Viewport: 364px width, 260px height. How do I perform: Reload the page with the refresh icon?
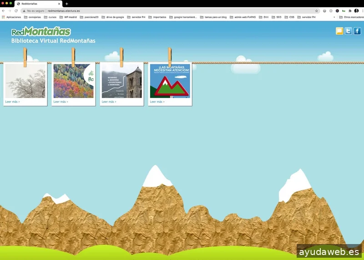coord(16,10)
